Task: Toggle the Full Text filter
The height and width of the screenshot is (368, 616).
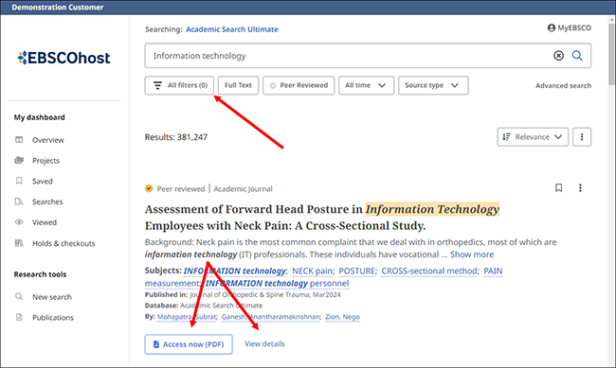Action: click(x=238, y=85)
